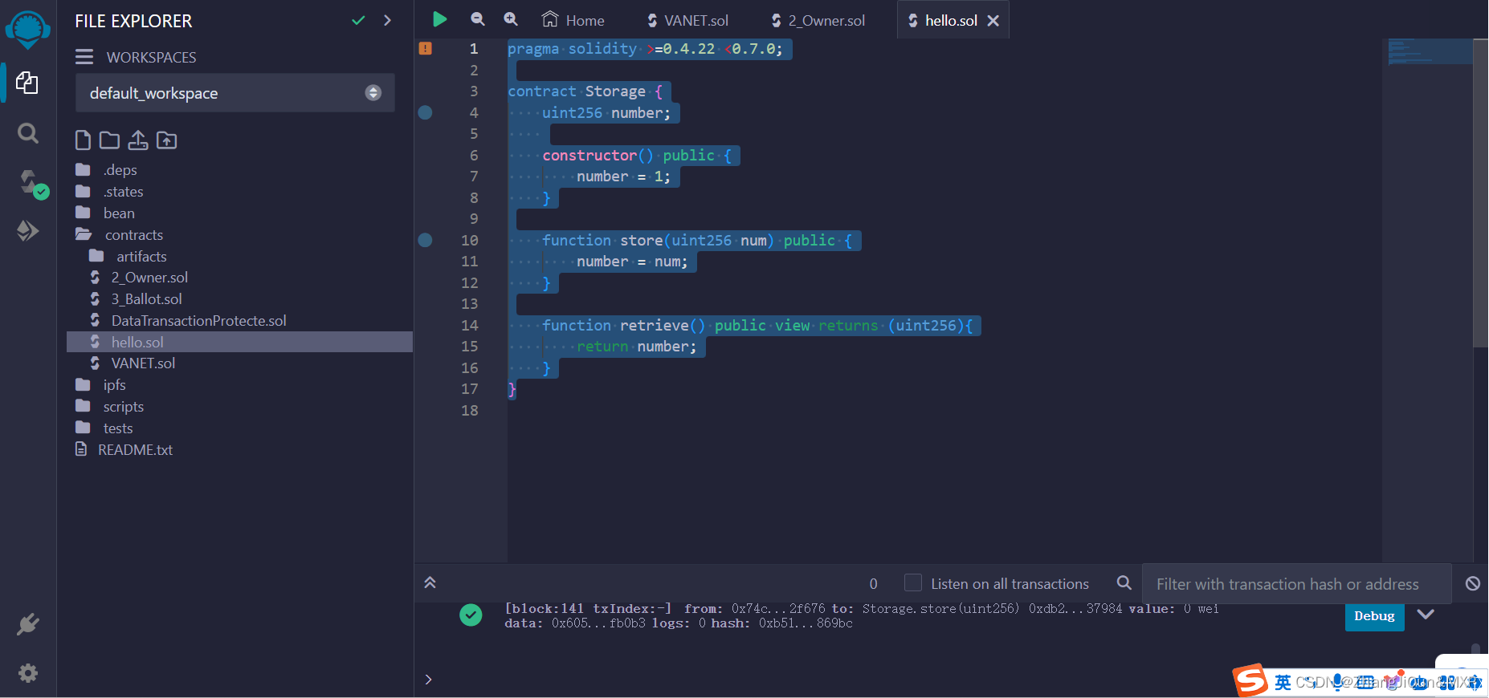This screenshot has width=1489, height=698.
Task: Click the pending transactions counter 0
Action: [874, 584]
